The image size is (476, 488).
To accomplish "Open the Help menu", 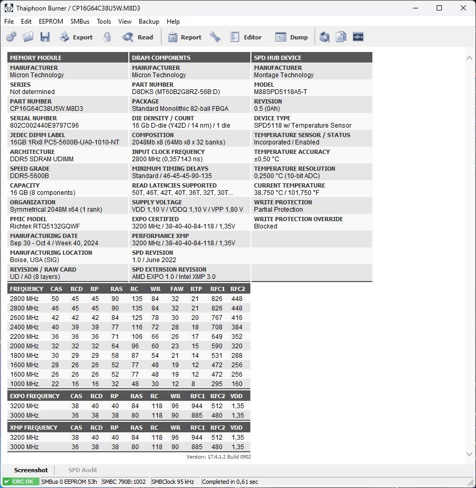I will pos(173,22).
